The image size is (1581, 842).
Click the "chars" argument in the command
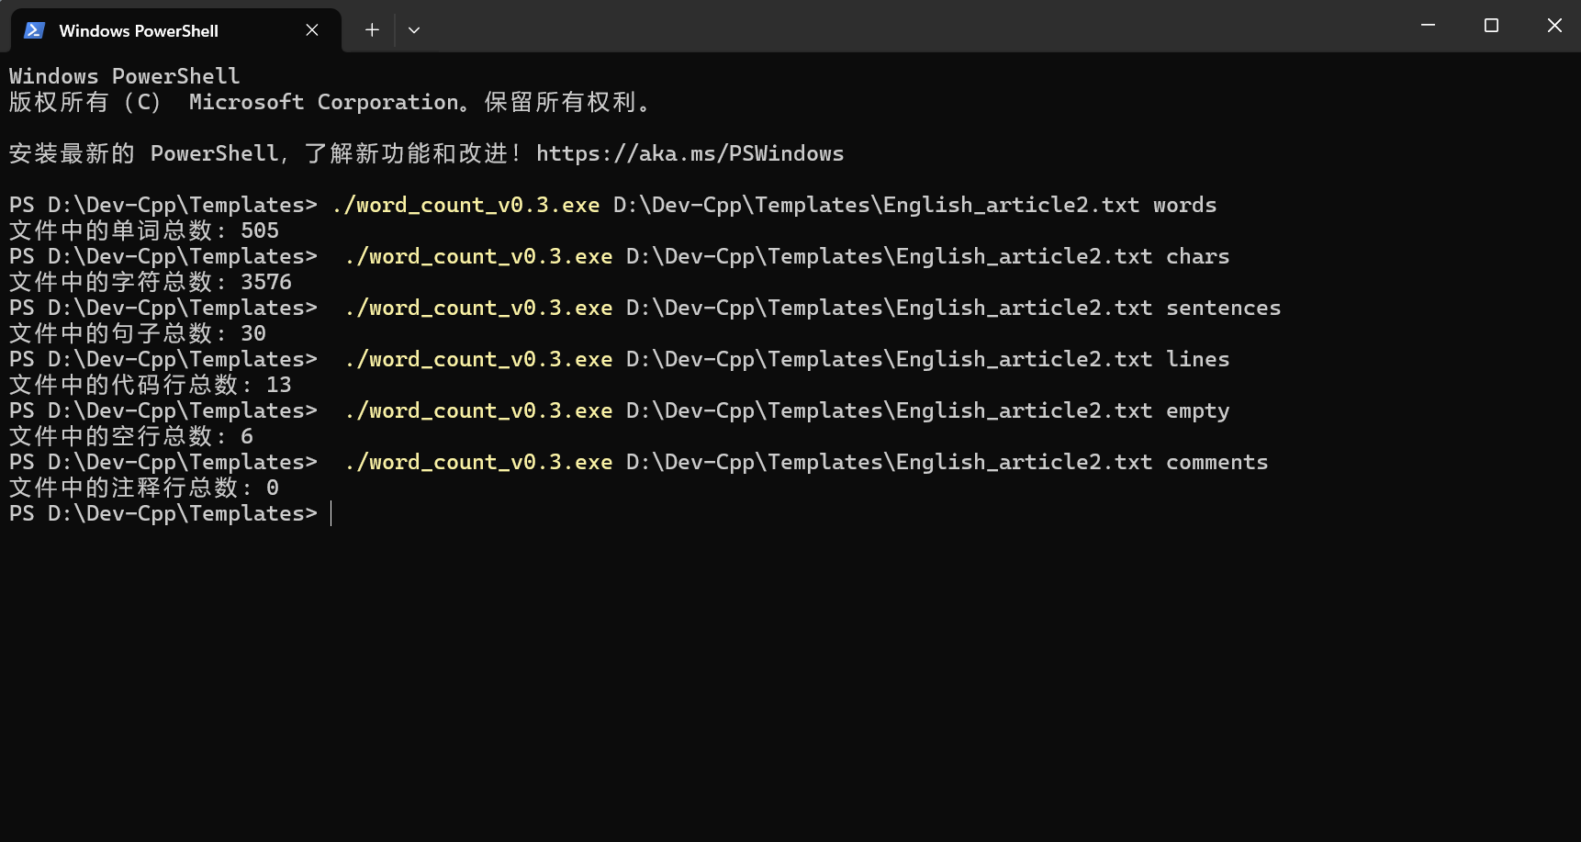[1197, 256]
